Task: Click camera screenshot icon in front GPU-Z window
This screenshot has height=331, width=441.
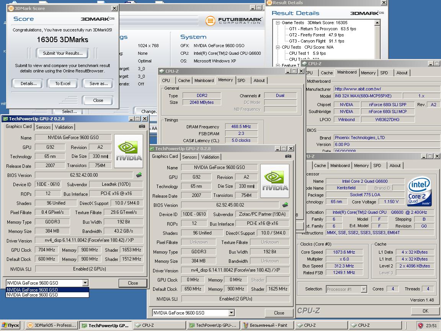Action: click(x=288, y=156)
